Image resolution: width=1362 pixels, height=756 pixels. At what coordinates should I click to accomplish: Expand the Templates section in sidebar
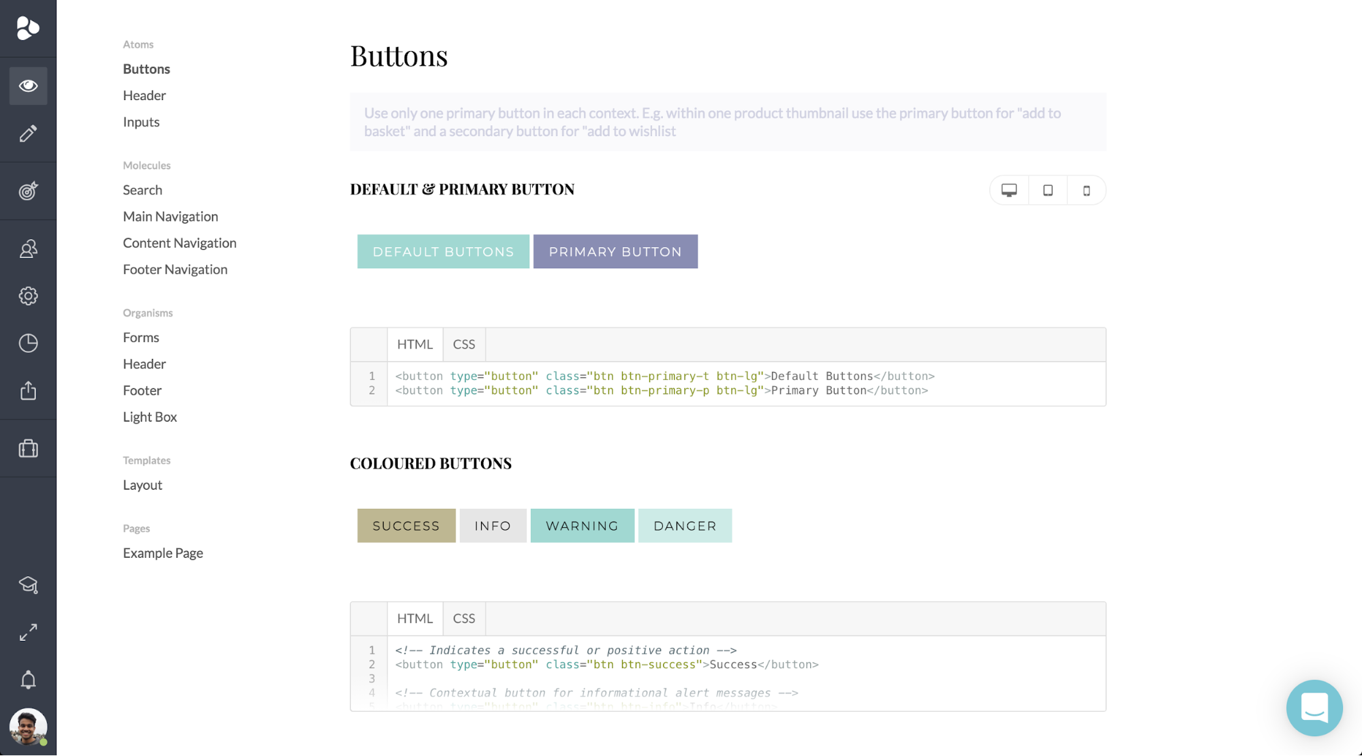pos(146,459)
